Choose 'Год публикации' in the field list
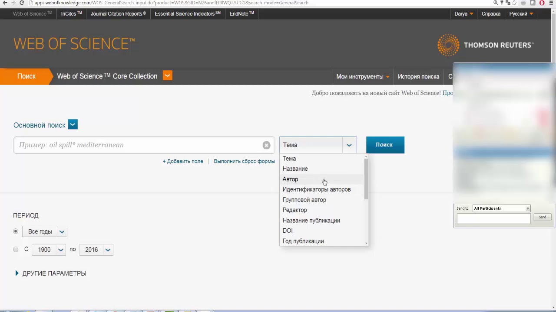Image resolution: width=556 pixels, height=312 pixels. [x=322, y=241]
